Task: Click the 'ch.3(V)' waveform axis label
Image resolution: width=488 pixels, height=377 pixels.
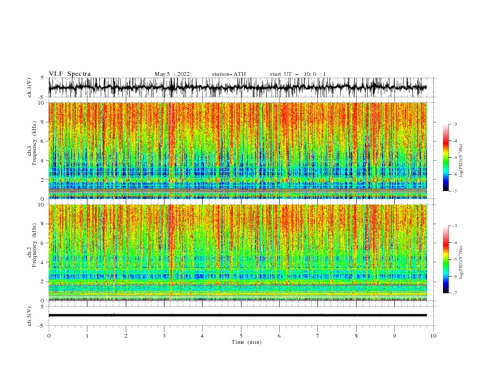Action: tap(30, 316)
